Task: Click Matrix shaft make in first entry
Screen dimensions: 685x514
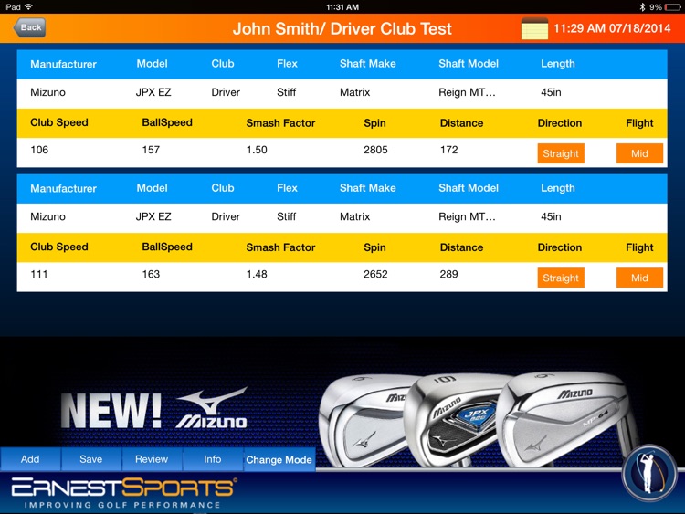Action: coord(354,92)
